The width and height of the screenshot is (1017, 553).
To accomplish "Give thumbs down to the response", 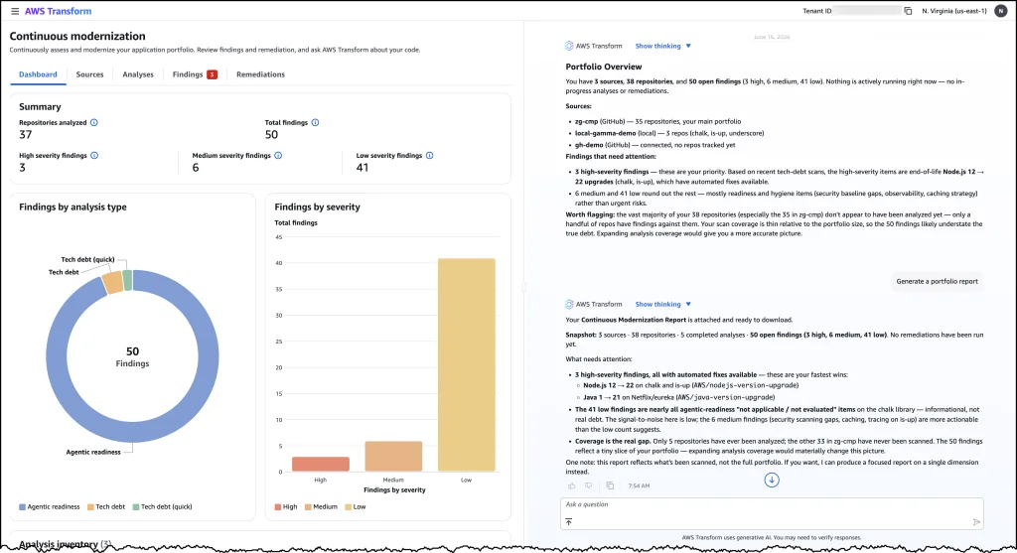I will tap(588, 485).
